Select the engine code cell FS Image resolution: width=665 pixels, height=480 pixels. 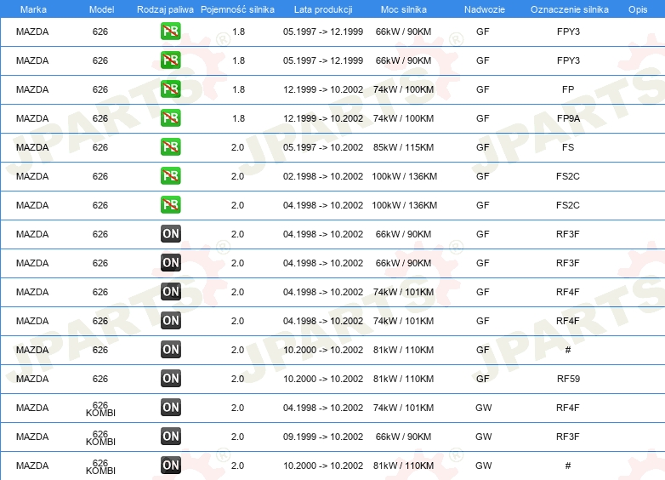pos(568,147)
